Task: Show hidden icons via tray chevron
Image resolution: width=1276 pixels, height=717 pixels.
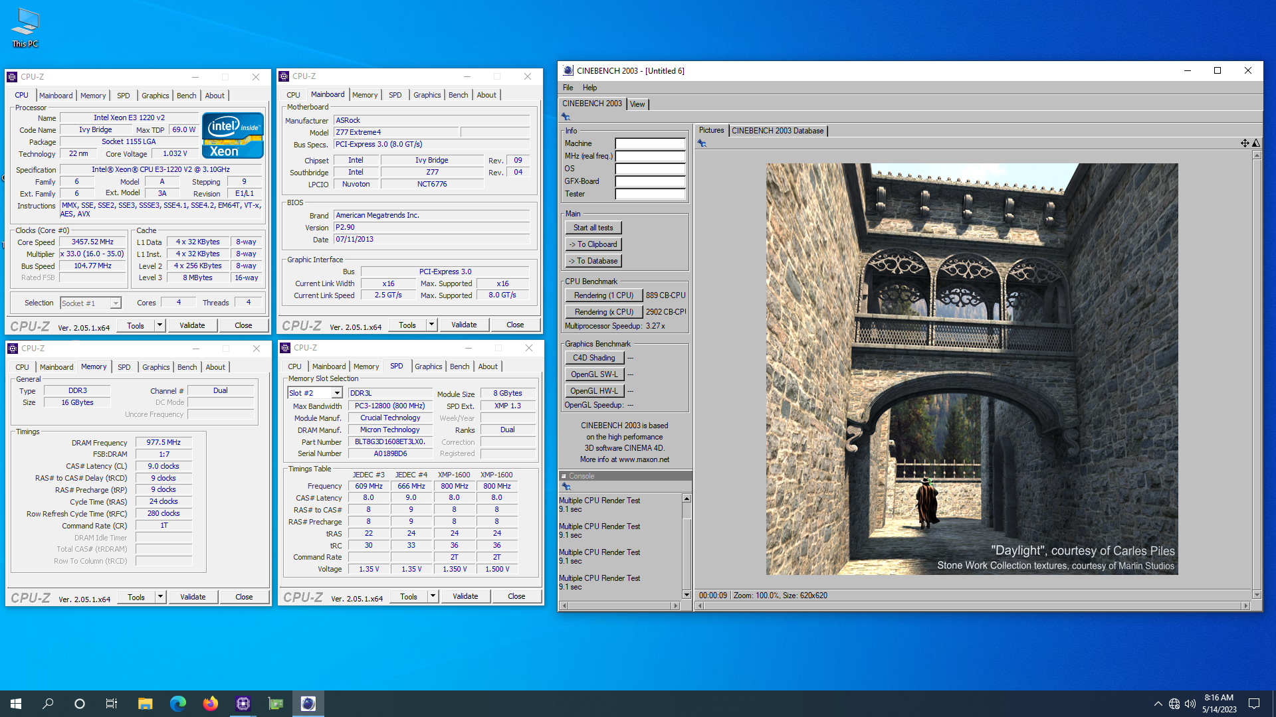Action: pyautogui.click(x=1158, y=704)
